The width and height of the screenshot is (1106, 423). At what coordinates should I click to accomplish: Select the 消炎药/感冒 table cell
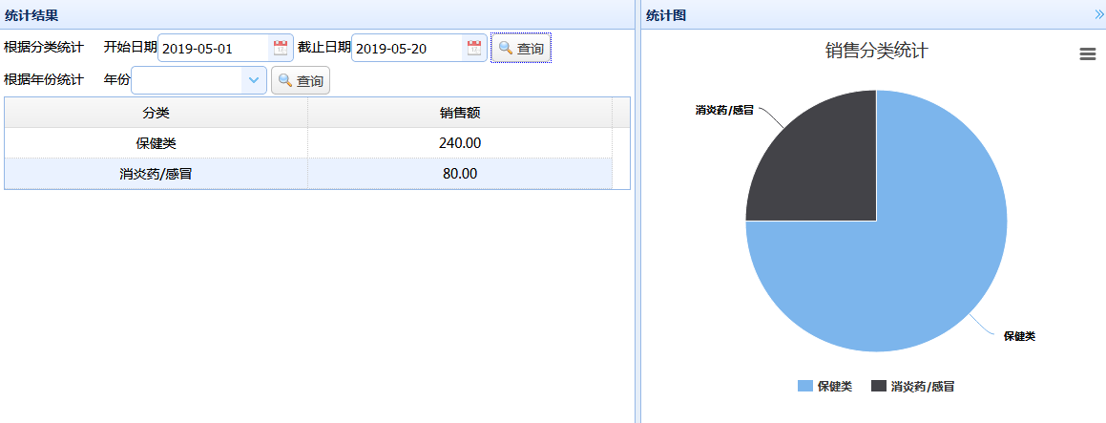coord(156,173)
